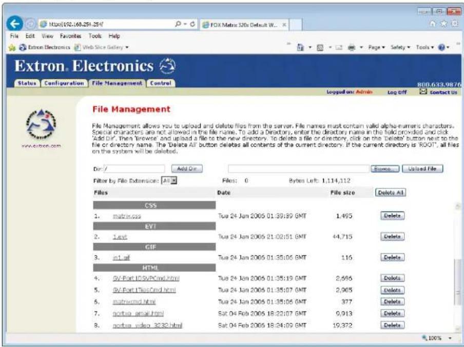Screen dimensions: 464x347
Task: Click the Delete All button
Action: click(391, 192)
